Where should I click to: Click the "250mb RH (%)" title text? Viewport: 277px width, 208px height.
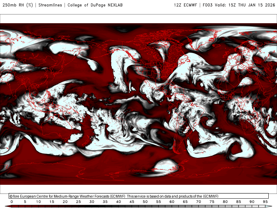coord(18,5)
